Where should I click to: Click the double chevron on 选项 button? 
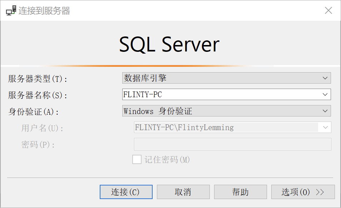point(320,192)
